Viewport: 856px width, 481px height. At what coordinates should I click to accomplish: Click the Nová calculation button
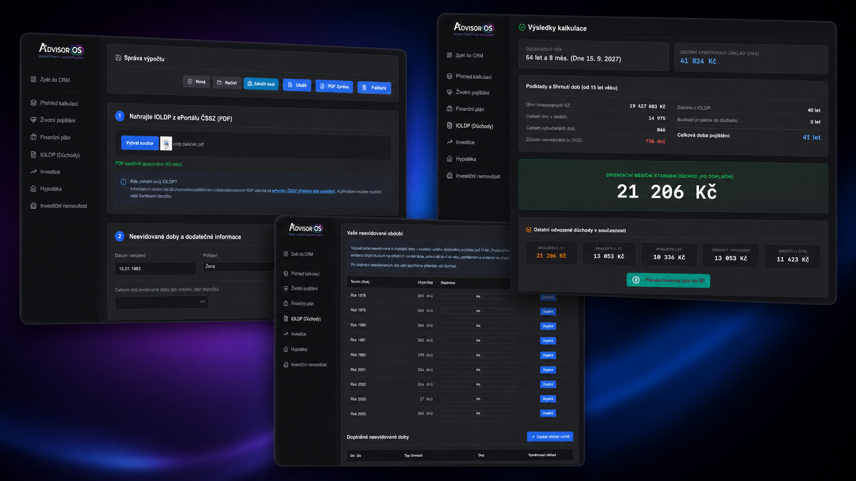[x=197, y=82]
